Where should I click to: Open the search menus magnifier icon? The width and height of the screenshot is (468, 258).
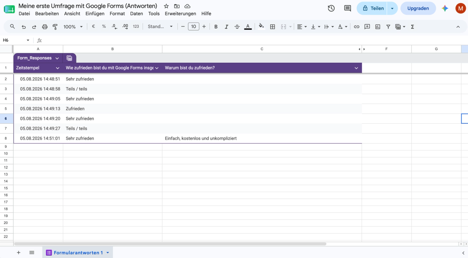[12, 27]
